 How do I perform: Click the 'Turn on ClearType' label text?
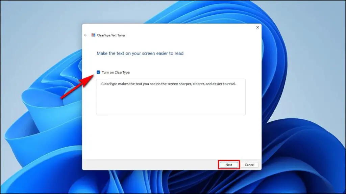point(116,72)
